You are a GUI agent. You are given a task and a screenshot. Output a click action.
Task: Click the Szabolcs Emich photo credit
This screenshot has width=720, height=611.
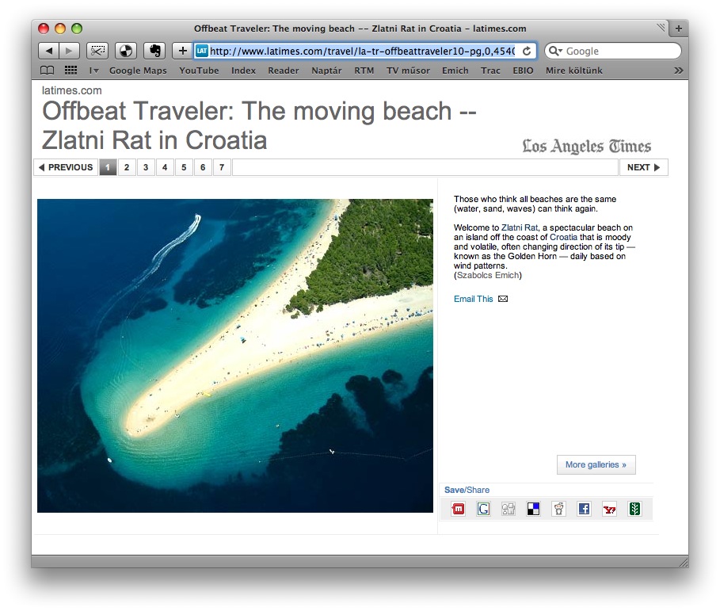point(488,275)
